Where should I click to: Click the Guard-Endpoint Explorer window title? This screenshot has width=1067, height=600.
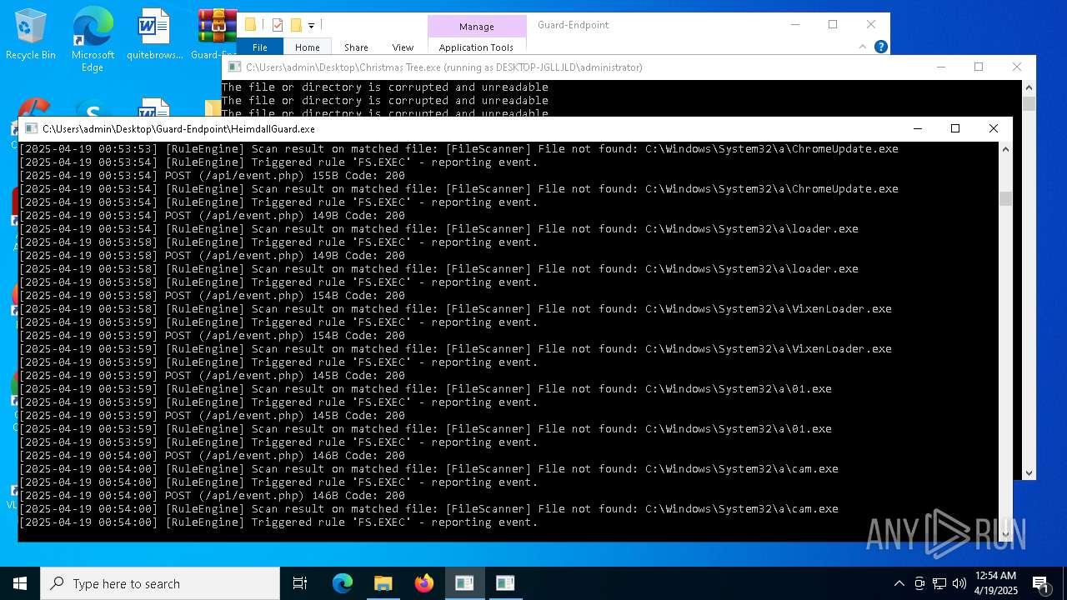pyautogui.click(x=574, y=25)
